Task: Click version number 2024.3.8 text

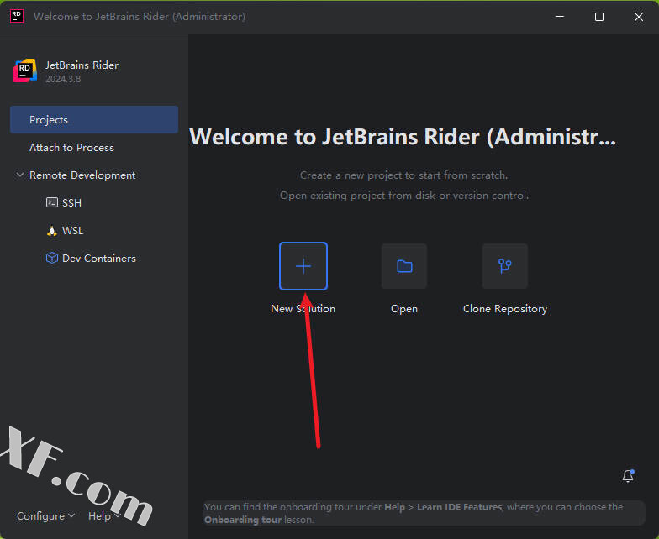Action: [x=63, y=79]
